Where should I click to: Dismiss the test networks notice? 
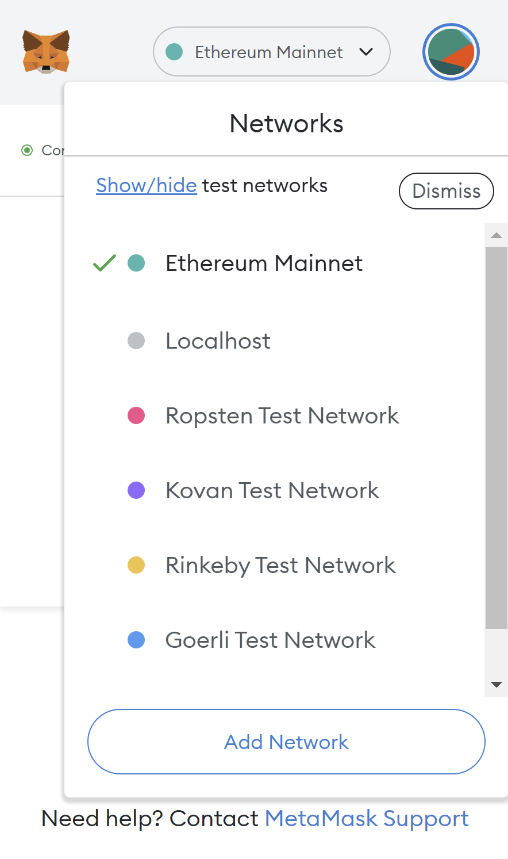[447, 191]
